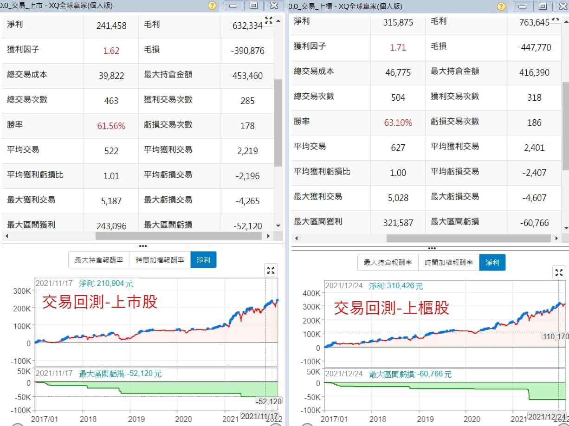Switch left chart to 最大持倉報酬率
This screenshot has width=569, height=426.
tap(99, 260)
